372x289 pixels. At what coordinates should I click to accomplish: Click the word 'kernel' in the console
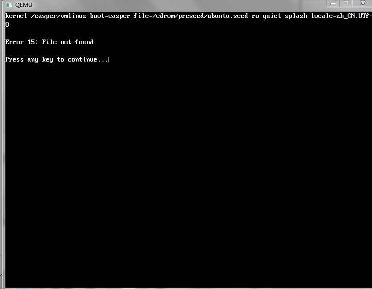16,16
